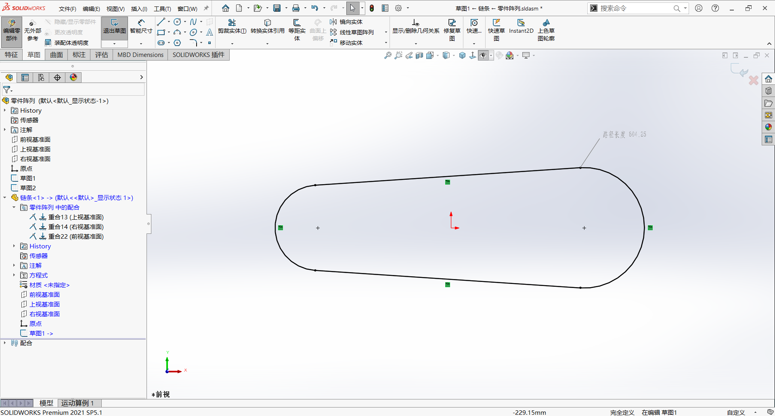775x416 pixels.
Task: Select 材质 <未指定> item
Action: click(x=49, y=285)
